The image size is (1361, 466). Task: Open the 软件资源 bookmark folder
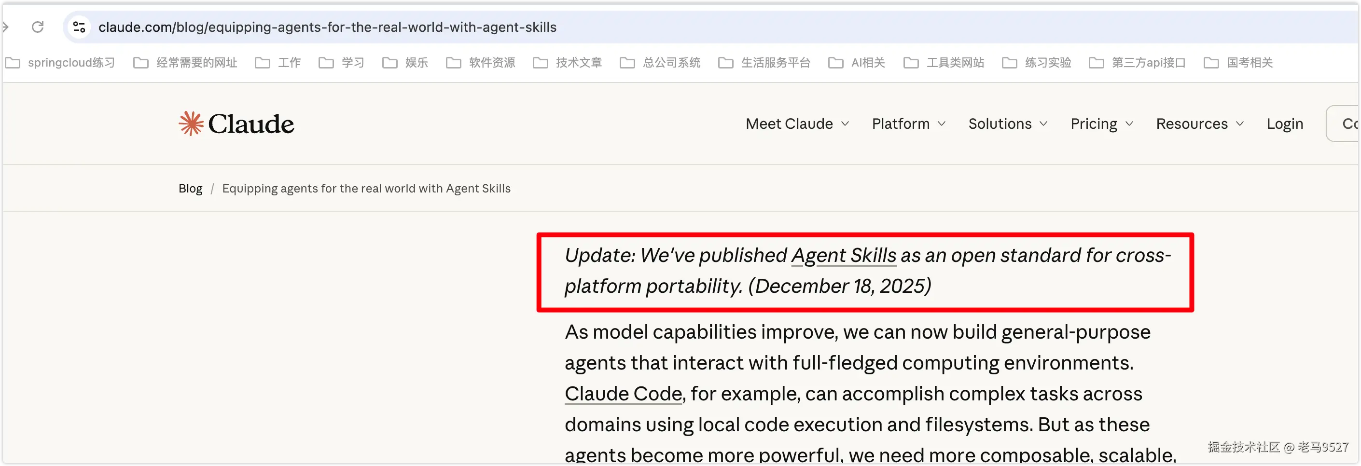pyautogui.click(x=481, y=63)
